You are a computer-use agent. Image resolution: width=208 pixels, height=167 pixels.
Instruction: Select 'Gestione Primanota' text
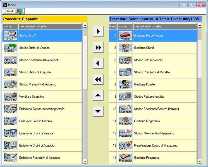click(147, 158)
